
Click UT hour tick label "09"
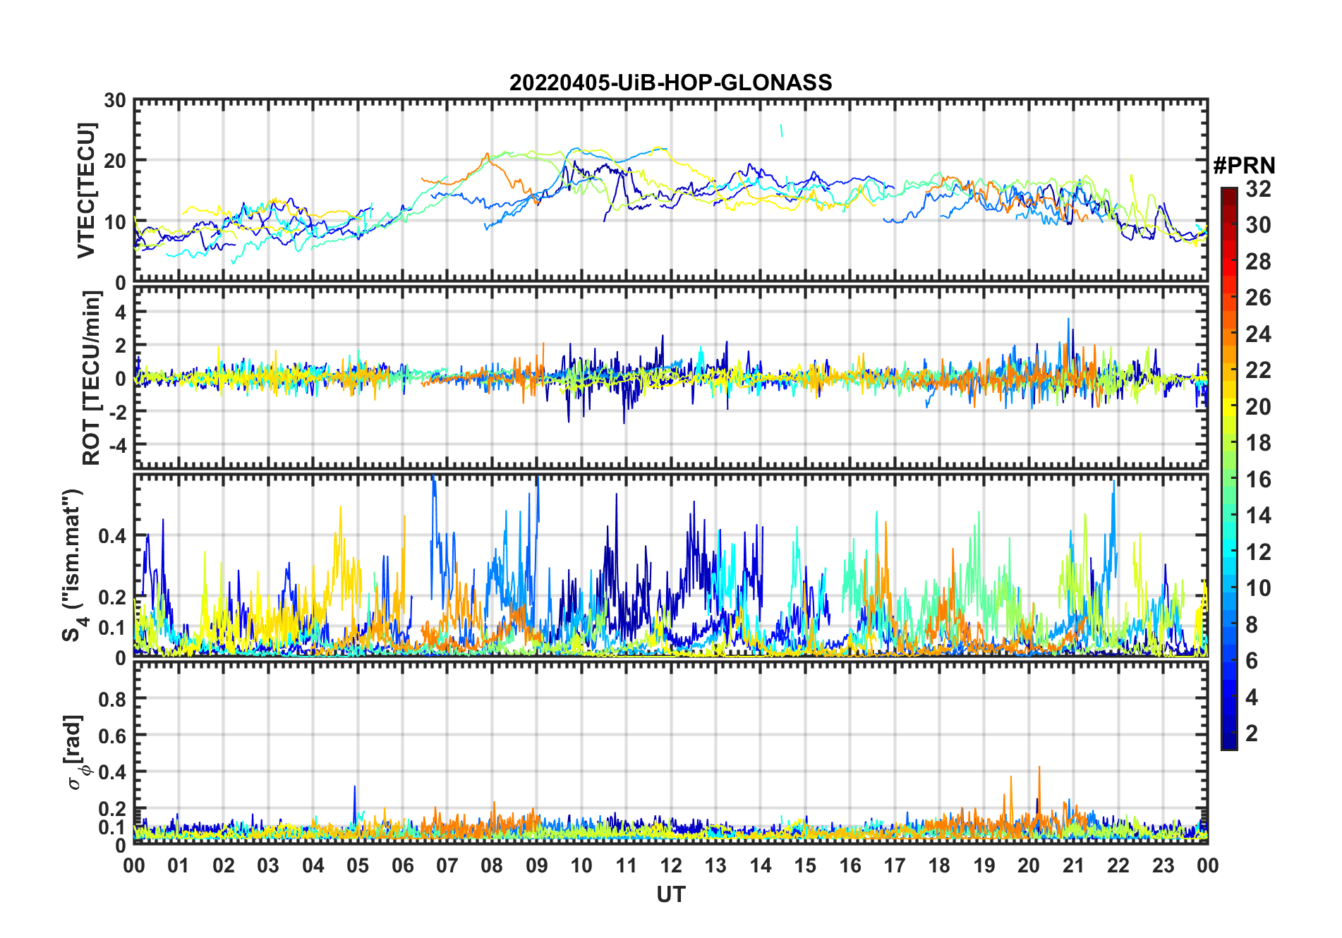click(x=537, y=865)
